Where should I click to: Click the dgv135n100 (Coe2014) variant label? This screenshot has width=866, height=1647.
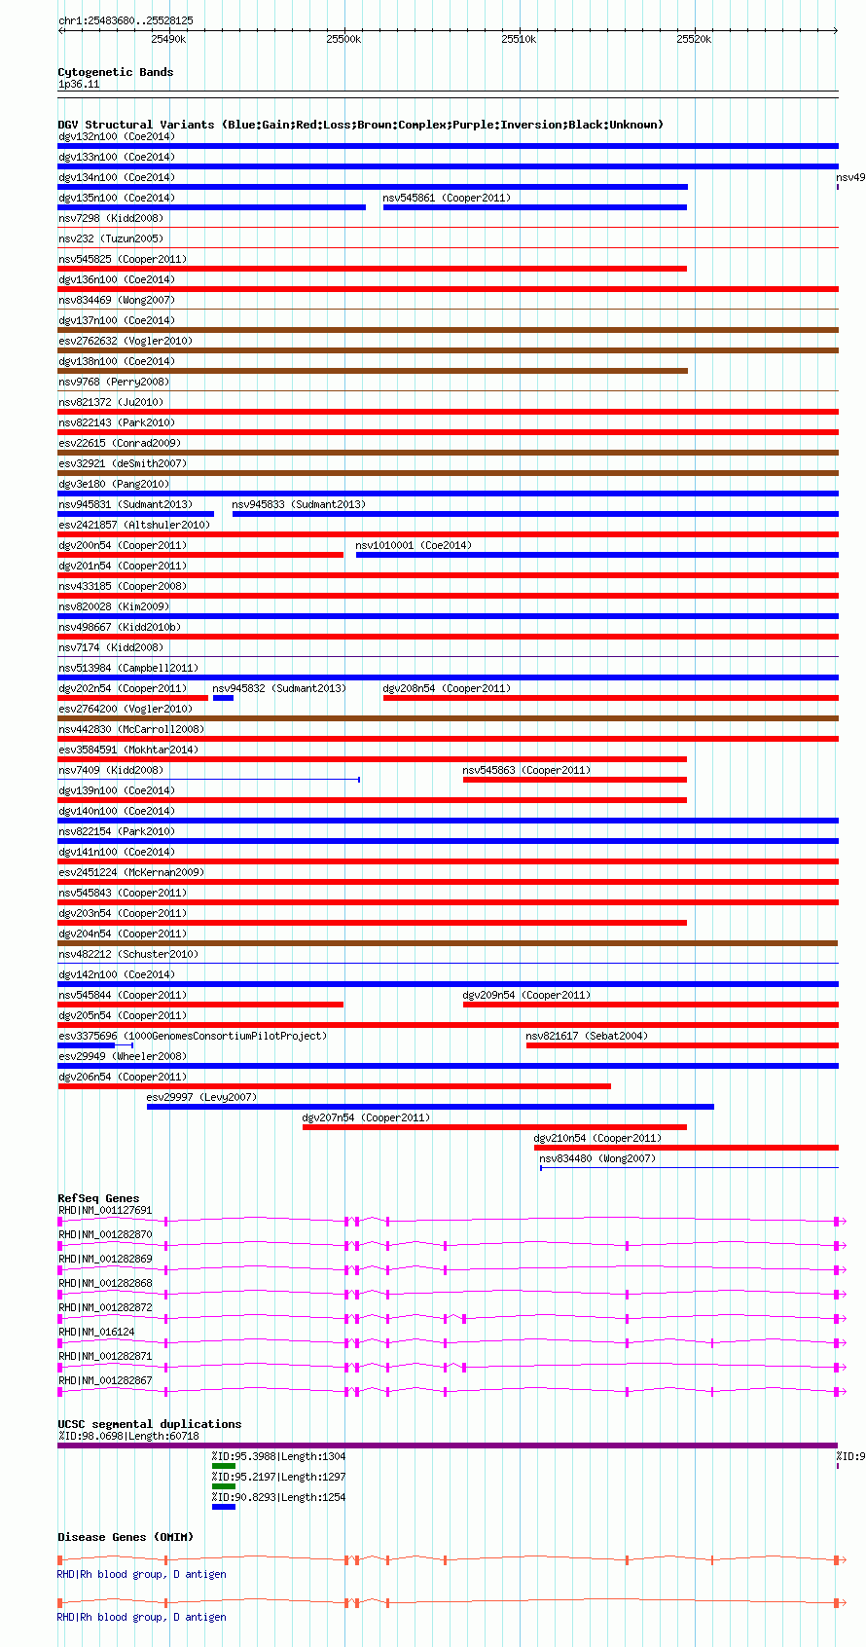pos(117,198)
